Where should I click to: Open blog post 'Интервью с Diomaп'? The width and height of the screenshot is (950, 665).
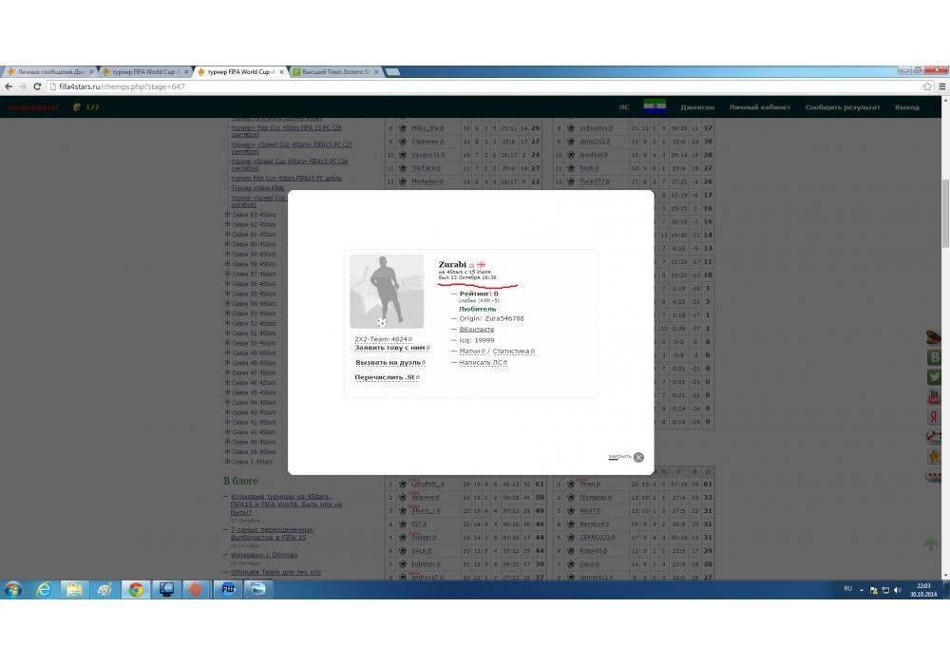[x=263, y=554]
